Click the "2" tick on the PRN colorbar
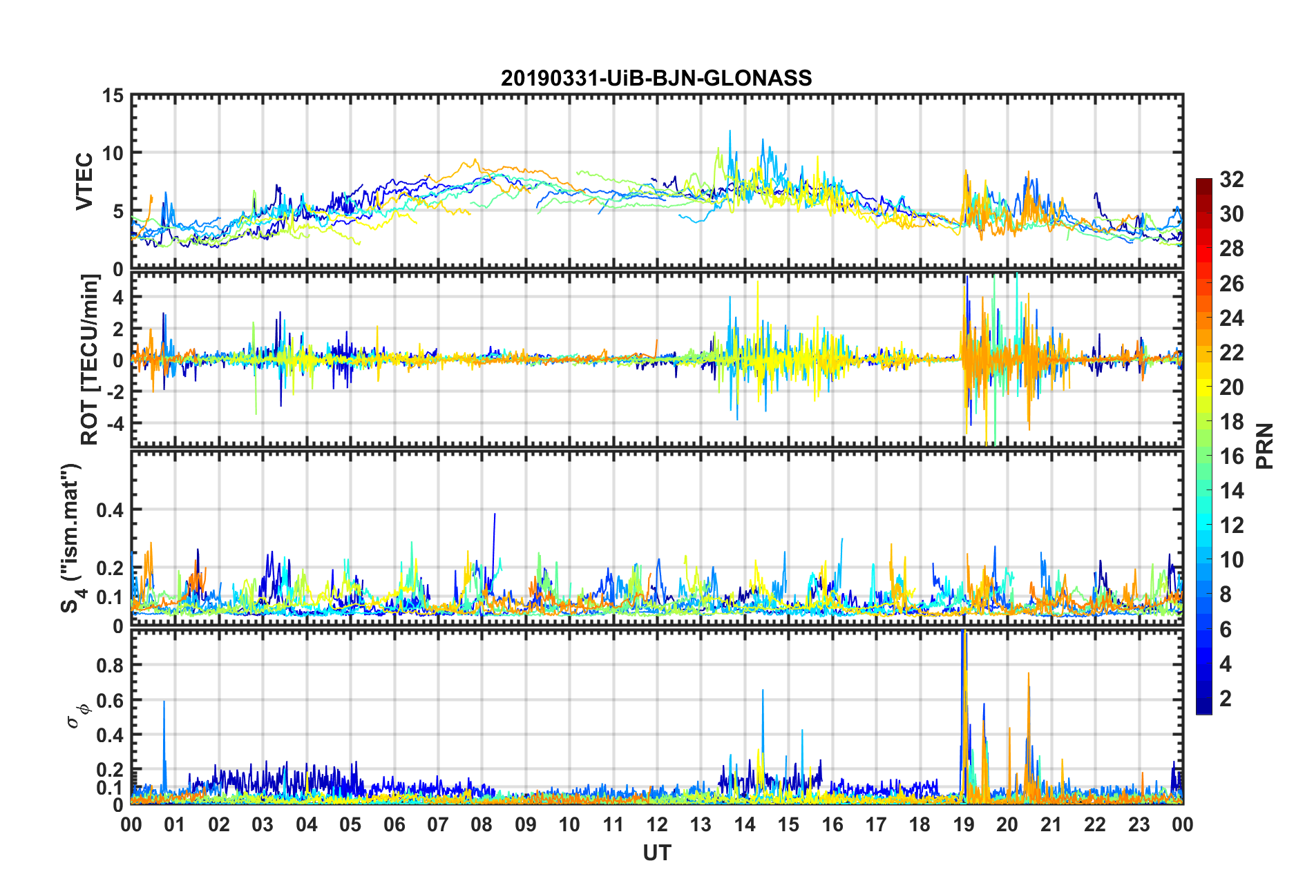The width and height of the screenshot is (1314, 892). (1226, 698)
